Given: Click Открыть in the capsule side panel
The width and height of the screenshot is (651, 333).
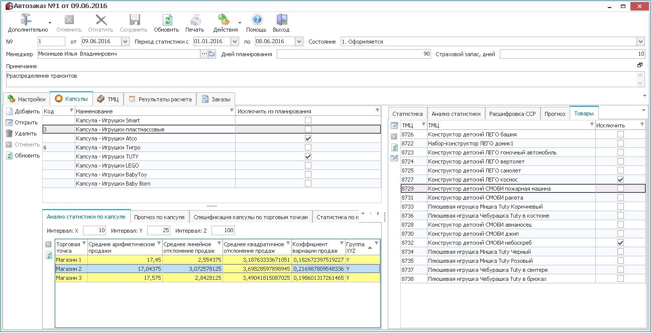Looking at the screenshot, I should click(x=22, y=122).
